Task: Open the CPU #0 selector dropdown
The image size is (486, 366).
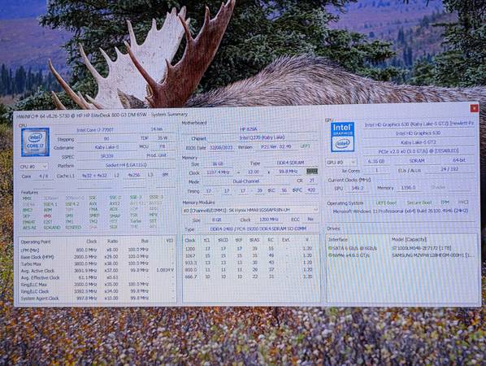Action: tap(33, 167)
